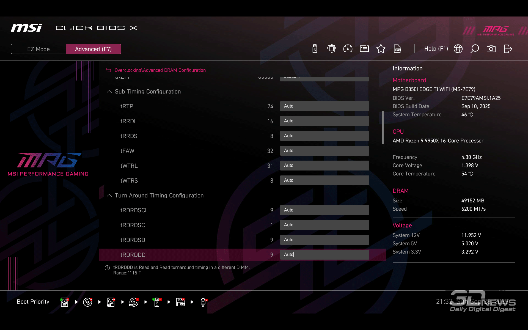Select USB flash drive boot device icon
Screen dimensions: 528x330
click(157, 302)
